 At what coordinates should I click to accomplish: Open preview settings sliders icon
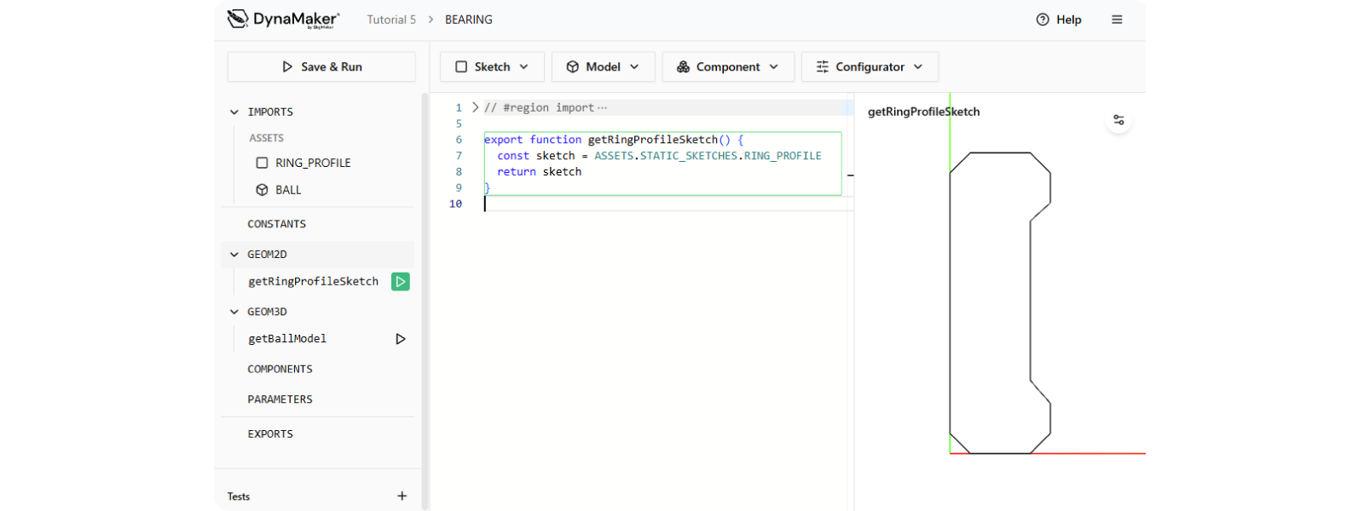1118,120
